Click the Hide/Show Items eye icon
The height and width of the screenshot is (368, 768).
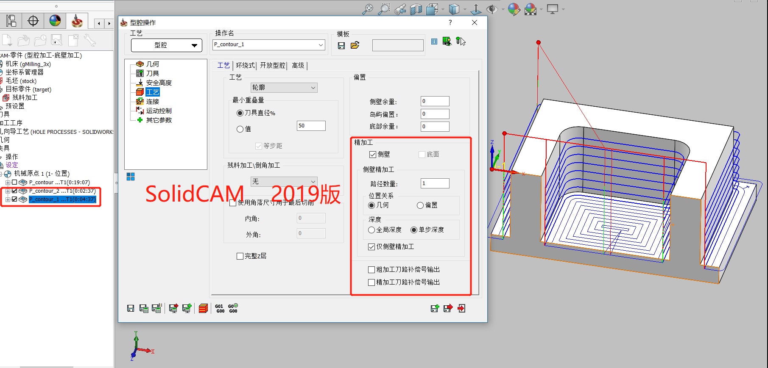tap(492, 9)
